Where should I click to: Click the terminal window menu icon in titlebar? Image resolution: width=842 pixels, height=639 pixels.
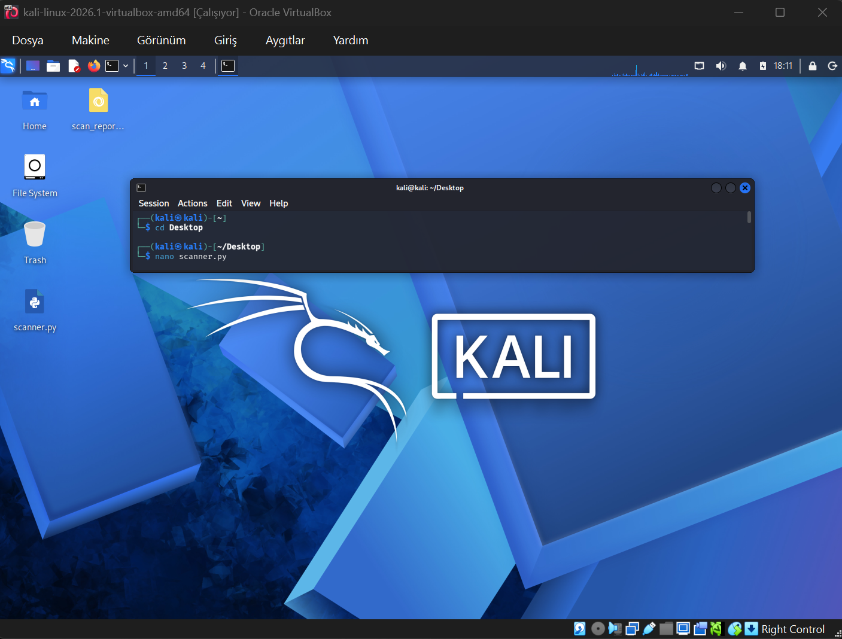click(141, 188)
